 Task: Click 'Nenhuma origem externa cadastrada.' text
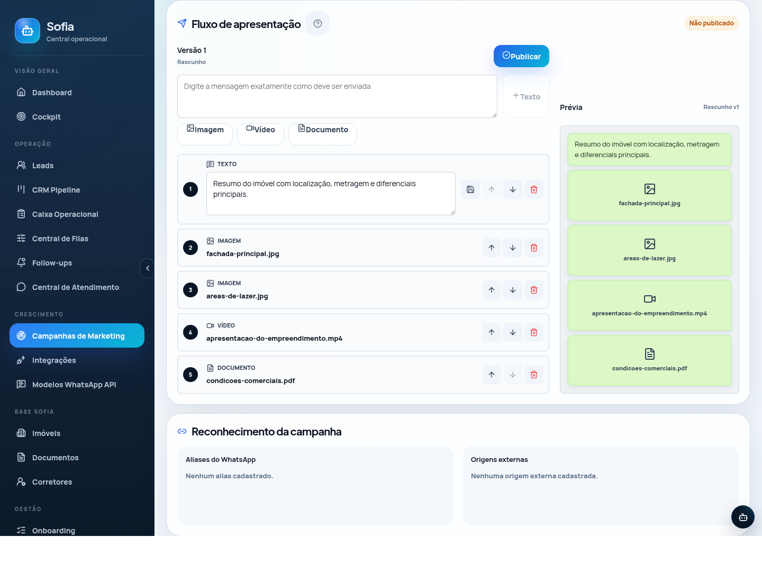534,476
